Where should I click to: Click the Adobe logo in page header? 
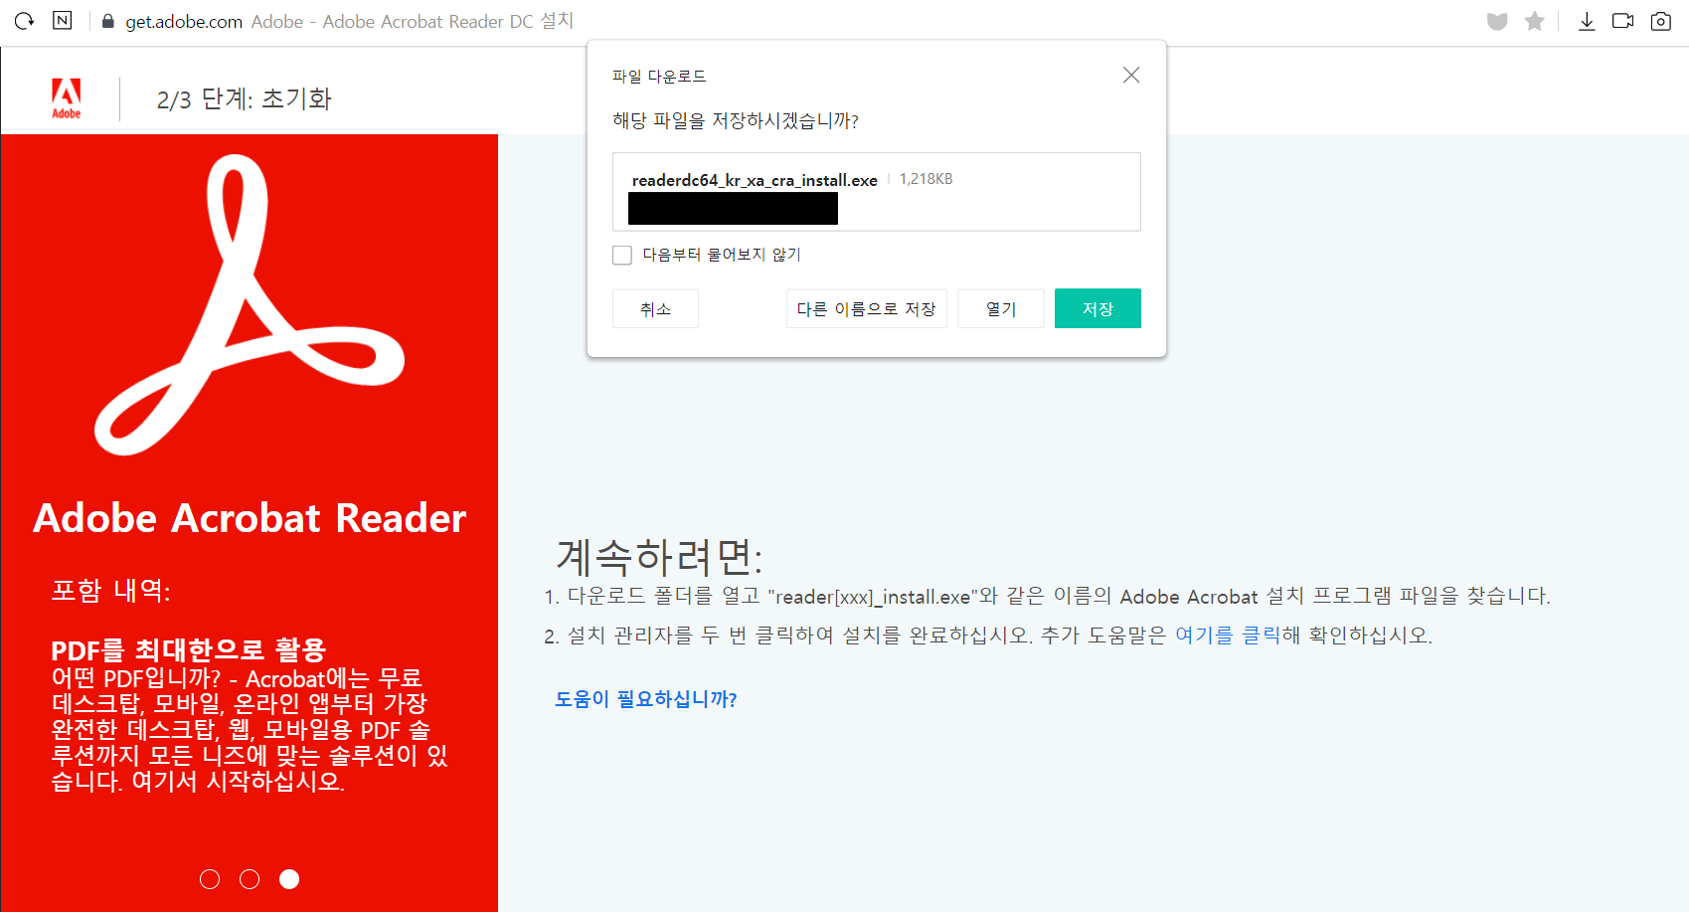tap(67, 98)
